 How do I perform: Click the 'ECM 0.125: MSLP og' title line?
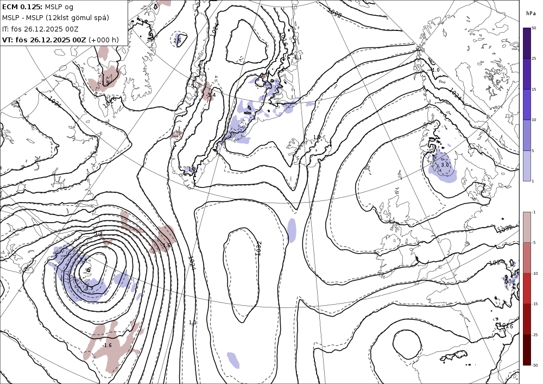[x=38, y=7]
